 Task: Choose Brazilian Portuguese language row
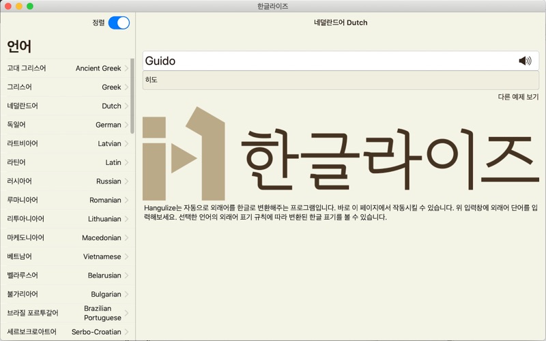tap(68, 313)
